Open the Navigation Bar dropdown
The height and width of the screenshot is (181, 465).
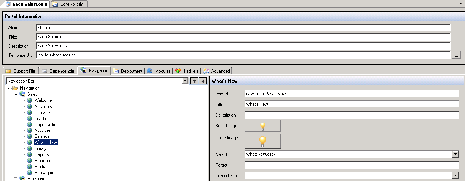click(185, 81)
